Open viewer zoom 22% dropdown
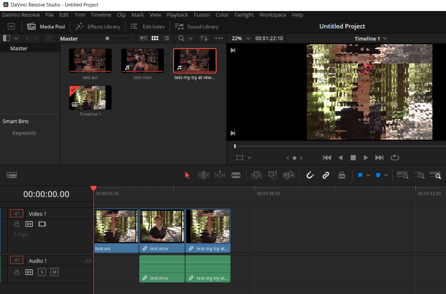This screenshot has width=446, height=294. pos(241,38)
